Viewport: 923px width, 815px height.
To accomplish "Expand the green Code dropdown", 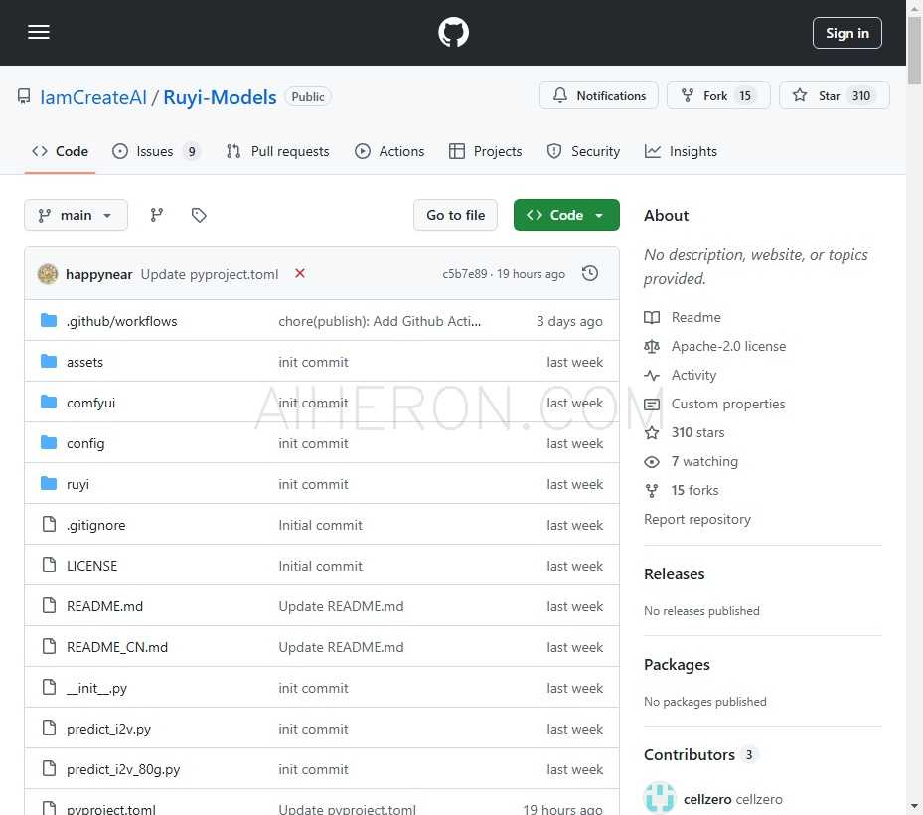I will pyautogui.click(x=566, y=215).
